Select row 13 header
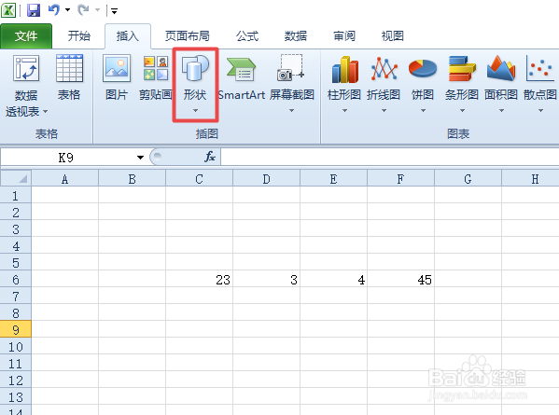Image resolution: width=559 pixels, height=415 pixels. click(16, 397)
